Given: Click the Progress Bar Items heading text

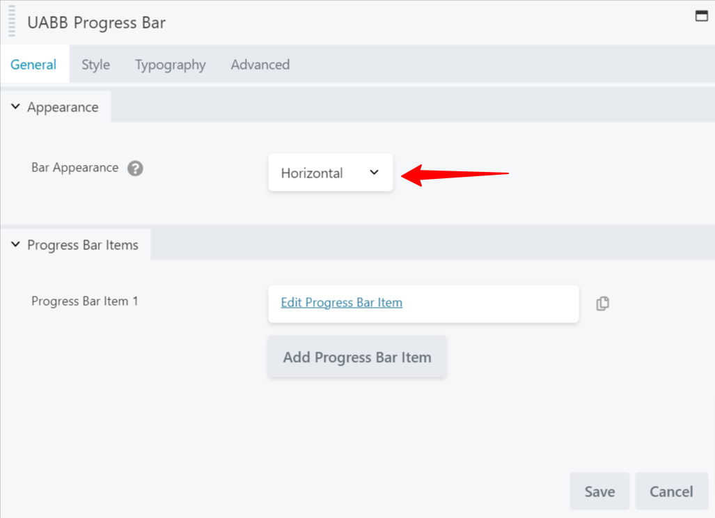Looking at the screenshot, I should tap(83, 245).
